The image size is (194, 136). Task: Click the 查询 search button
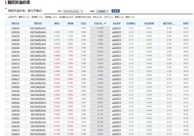[x=115, y=11]
